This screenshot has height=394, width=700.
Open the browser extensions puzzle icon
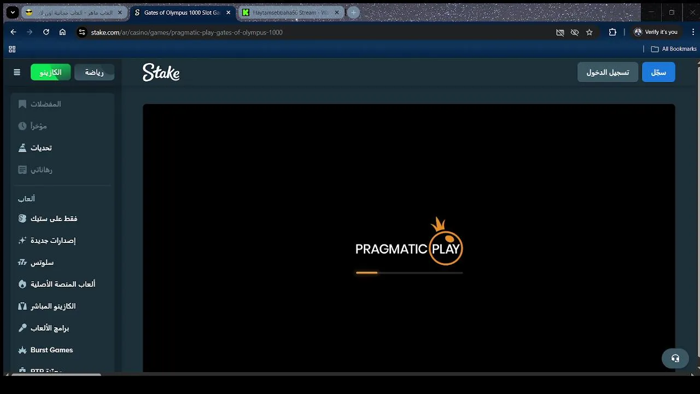(x=612, y=32)
